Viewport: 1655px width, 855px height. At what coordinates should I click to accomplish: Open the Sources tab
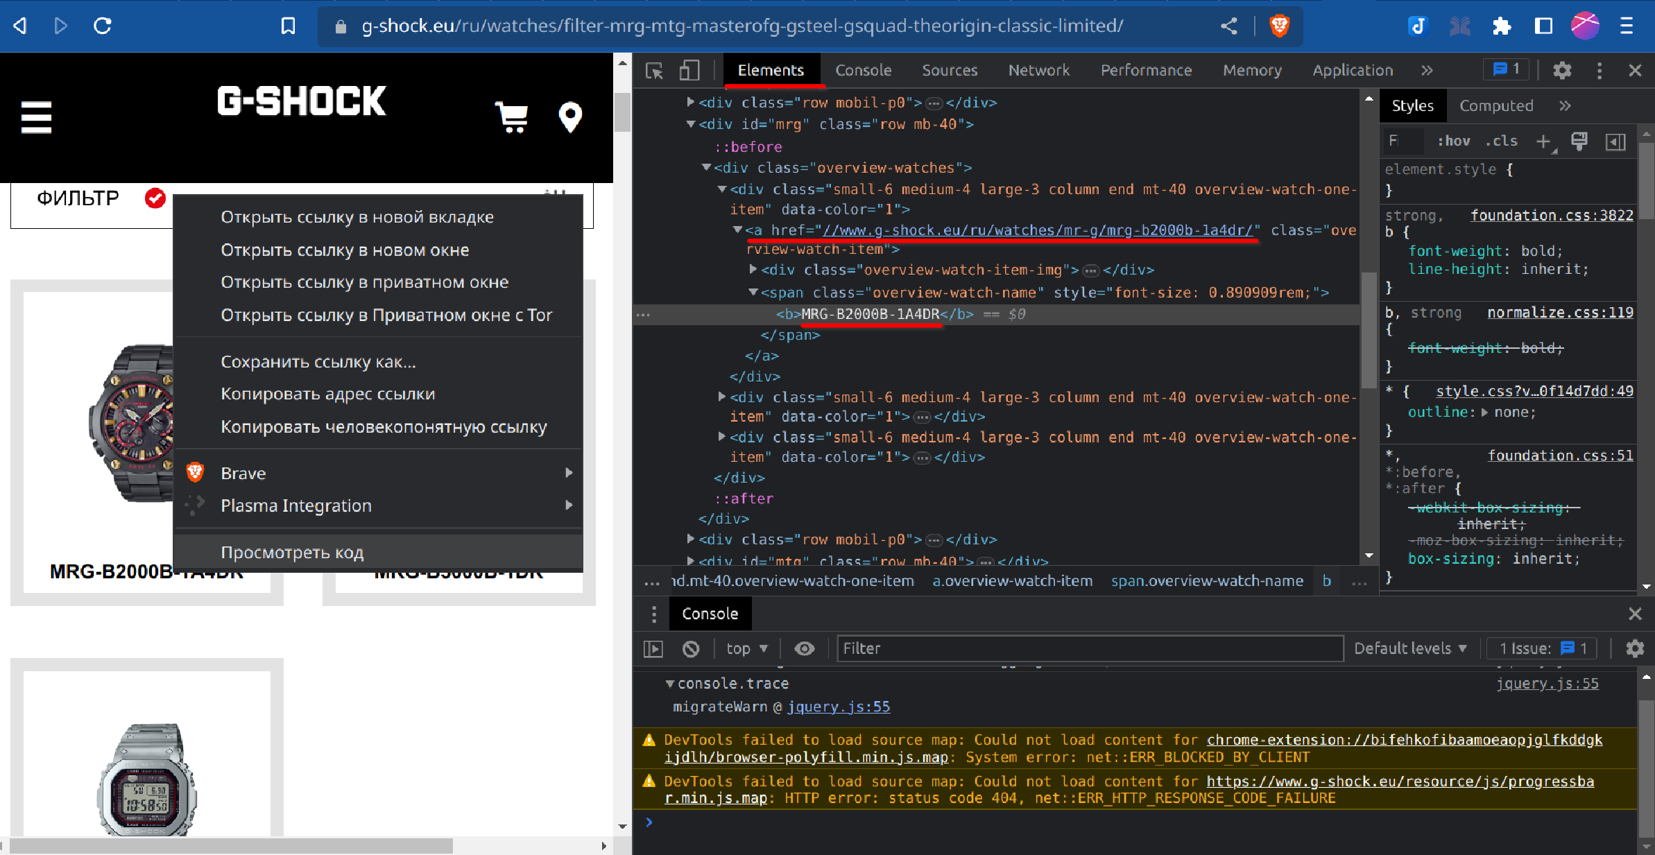point(950,71)
